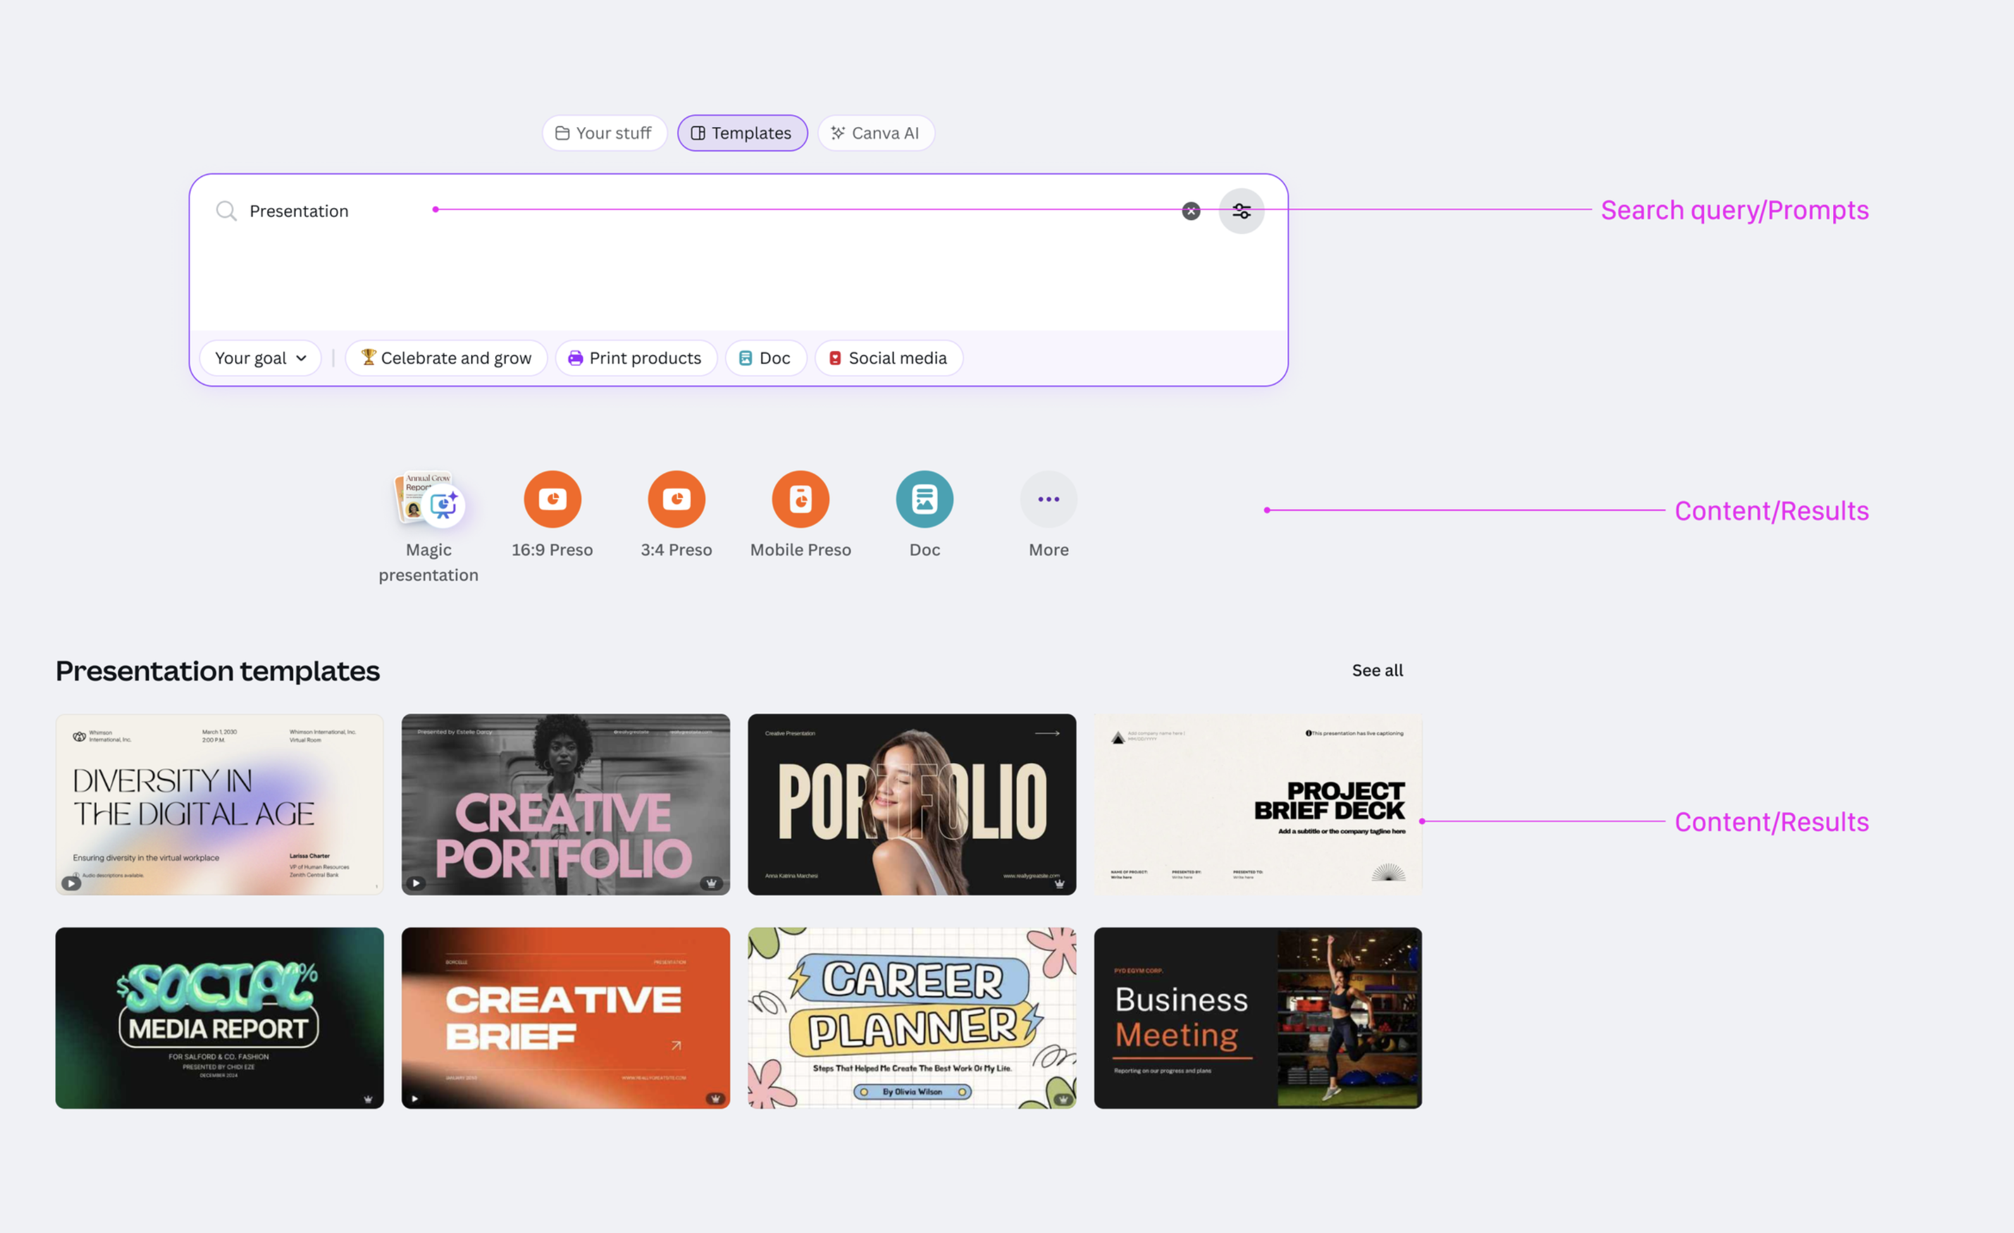Open Career Planner template thumbnail
The width and height of the screenshot is (2014, 1233).
(x=911, y=1017)
